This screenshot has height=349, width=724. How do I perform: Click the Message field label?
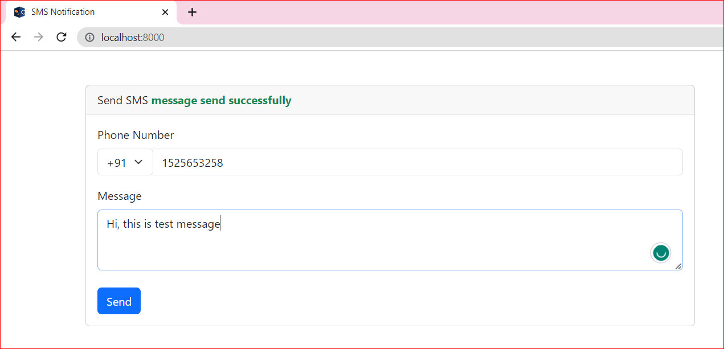(x=120, y=196)
